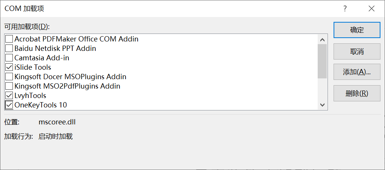The height and width of the screenshot is (170, 385).
Task: Check the Acrobat PDFMaker Office COM Addin box
Action: (9, 39)
